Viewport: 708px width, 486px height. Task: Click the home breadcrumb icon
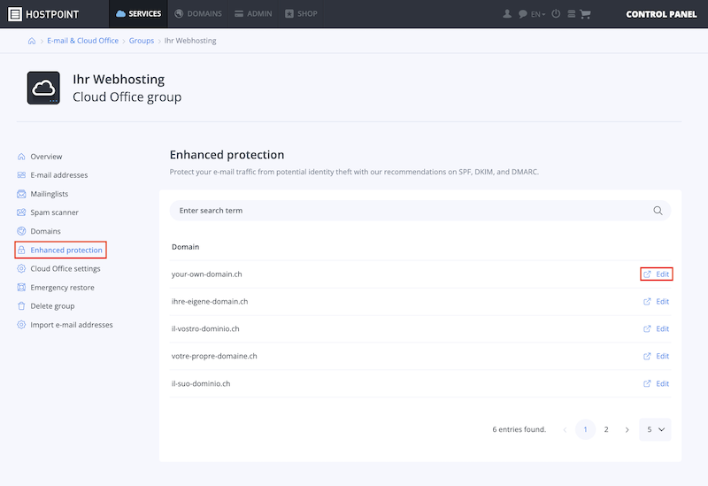pyautogui.click(x=32, y=41)
